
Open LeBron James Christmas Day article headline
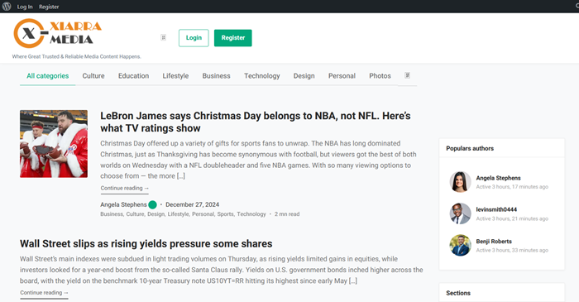pyautogui.click(x=255, y=122)
